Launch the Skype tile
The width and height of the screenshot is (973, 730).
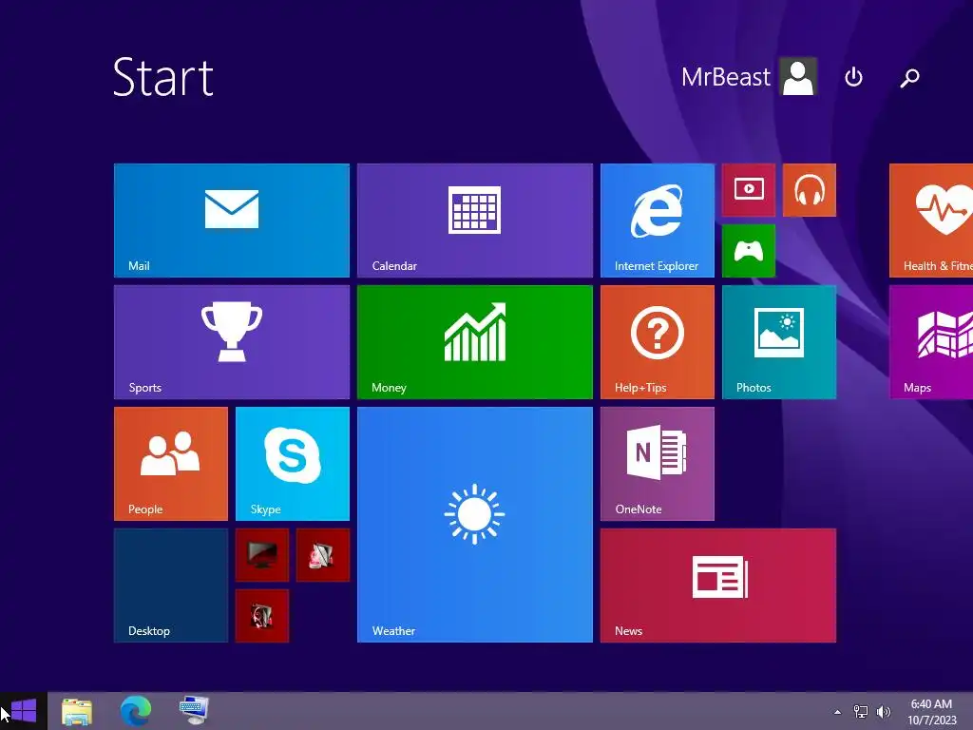293,464
